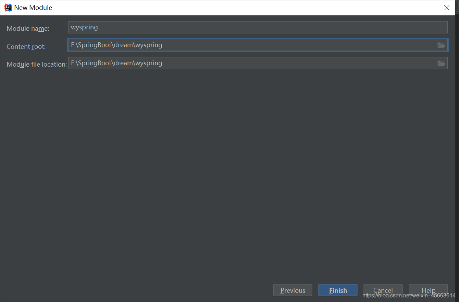Click the Finish button

point(338,290)
